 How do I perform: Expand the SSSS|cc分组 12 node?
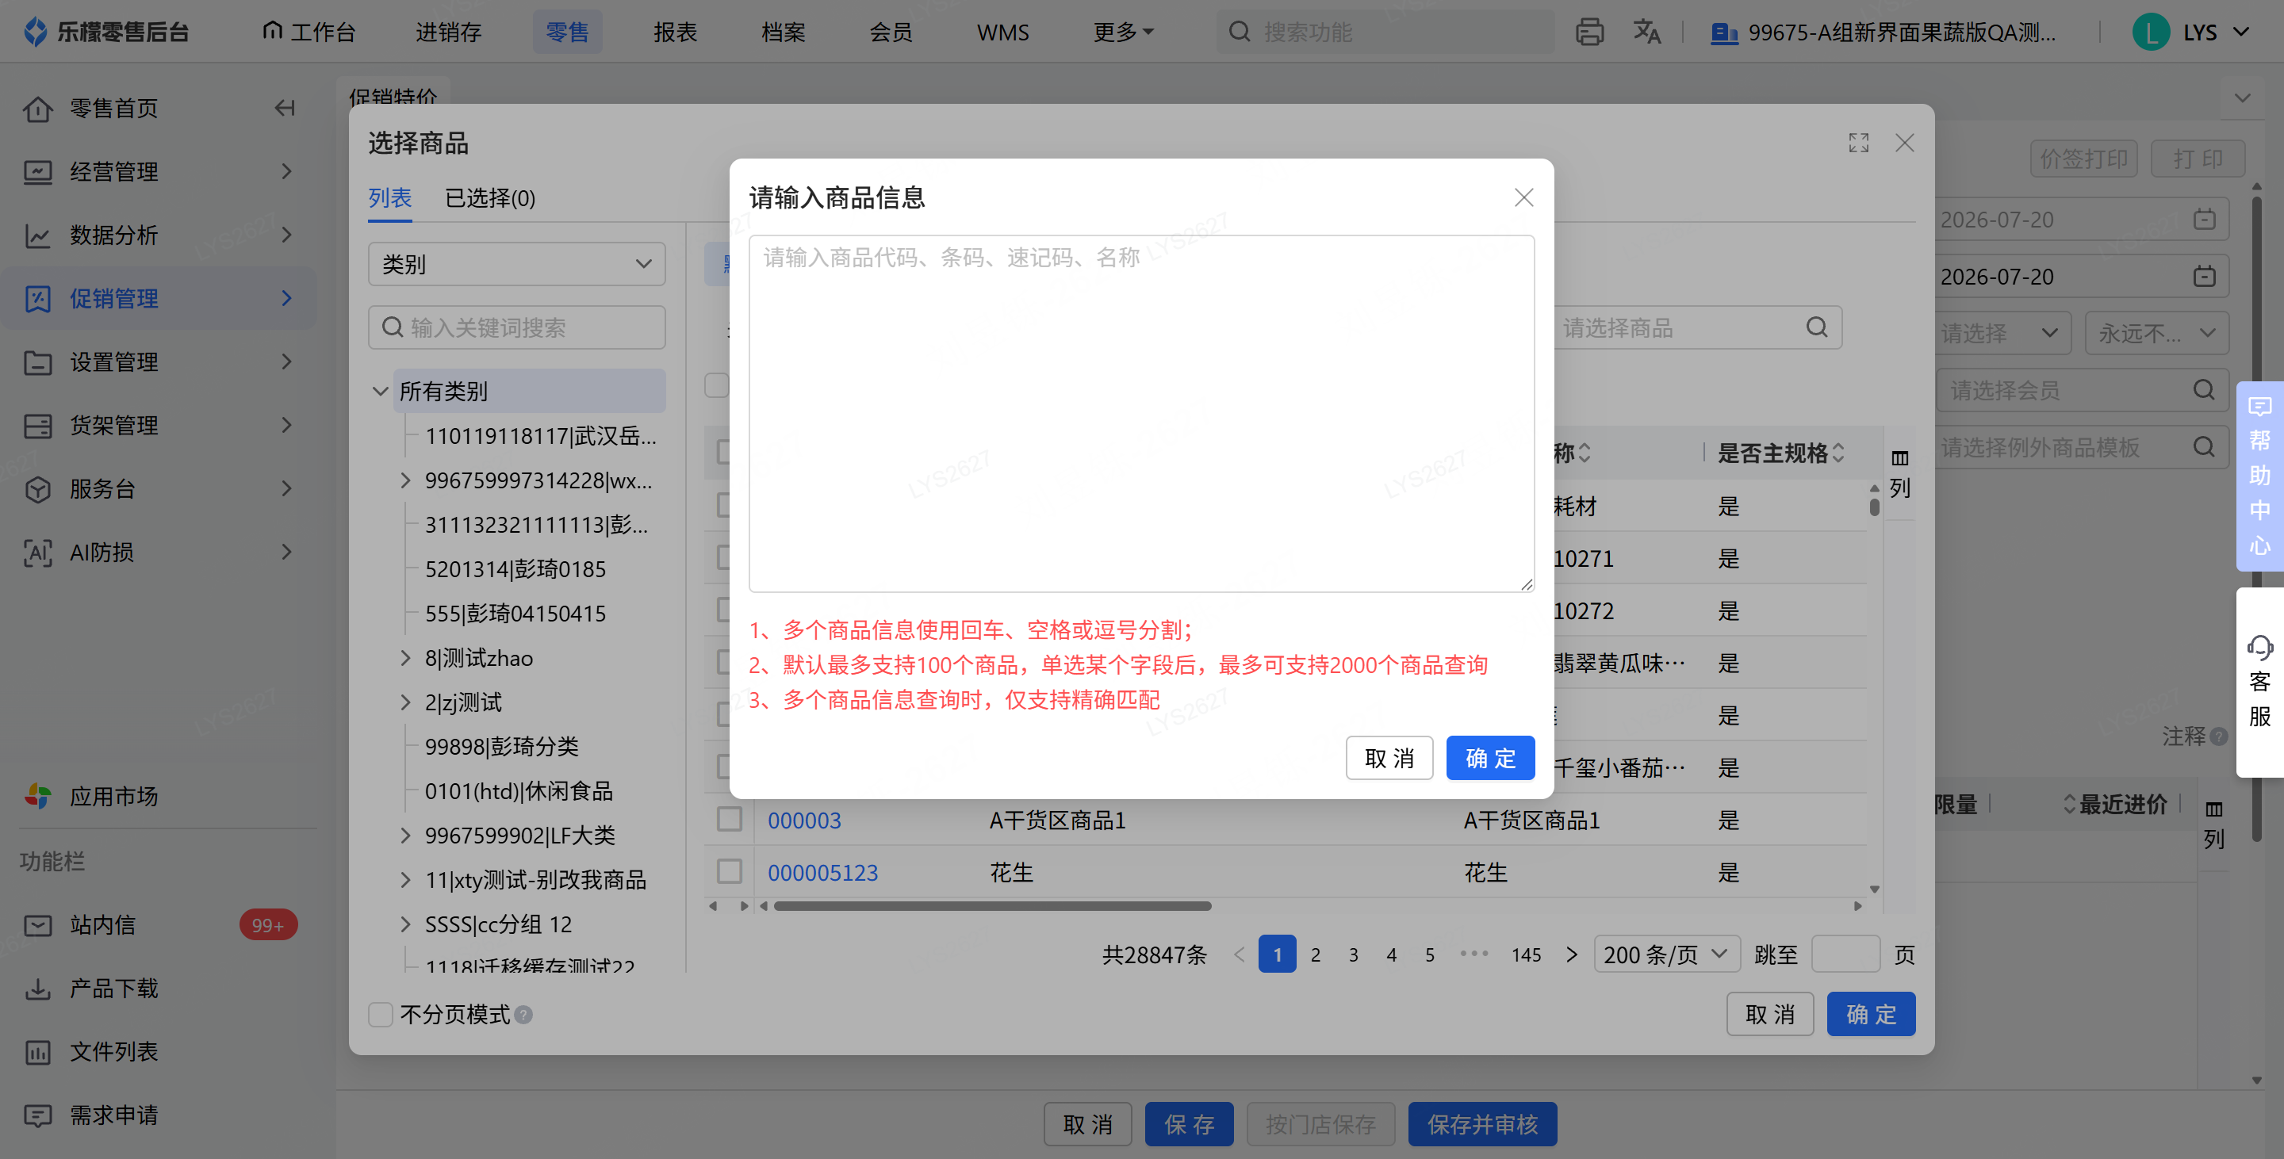coord(405,924)
